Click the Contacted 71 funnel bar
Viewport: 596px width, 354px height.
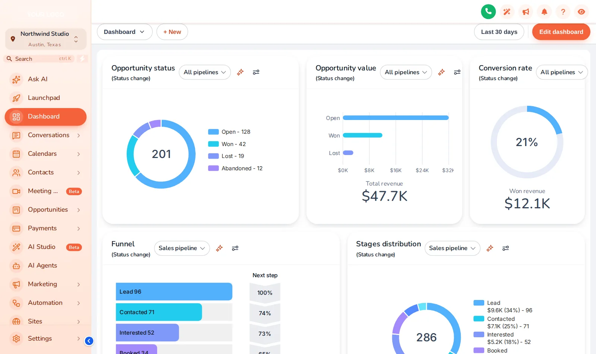point(159,312)
